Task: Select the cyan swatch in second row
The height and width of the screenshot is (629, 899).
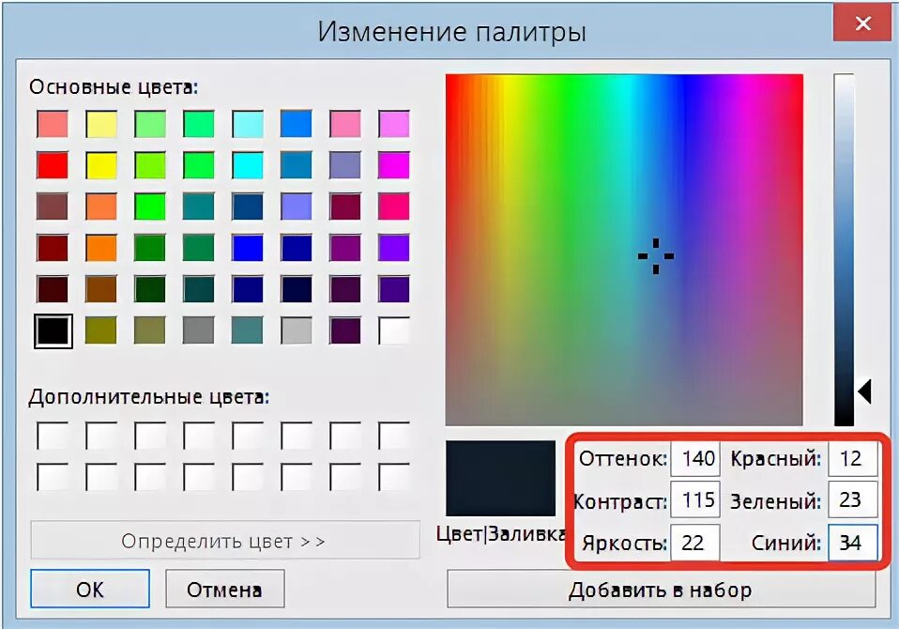Action: click(248, 166)
